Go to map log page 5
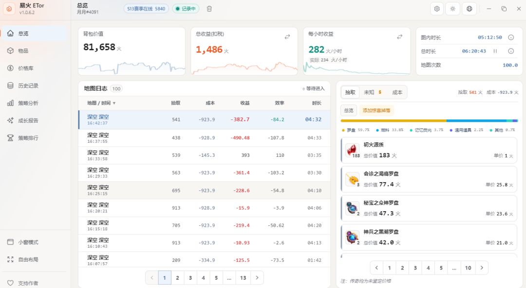Screen dimensions: 526x288 (216, 278)
